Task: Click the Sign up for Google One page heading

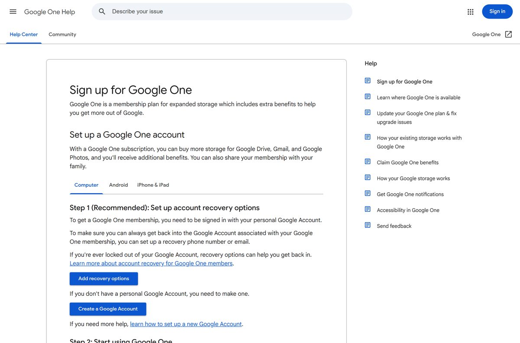Action: tap(131, 90)
